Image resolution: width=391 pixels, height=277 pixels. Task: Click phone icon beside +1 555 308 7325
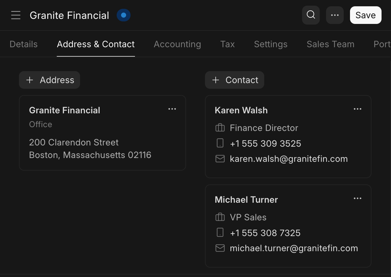(x=220, y=233)
